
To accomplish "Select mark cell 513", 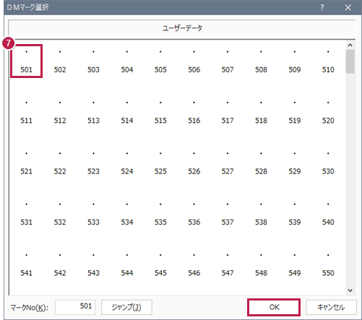I will pyautogui.click(x=93, y=112).
